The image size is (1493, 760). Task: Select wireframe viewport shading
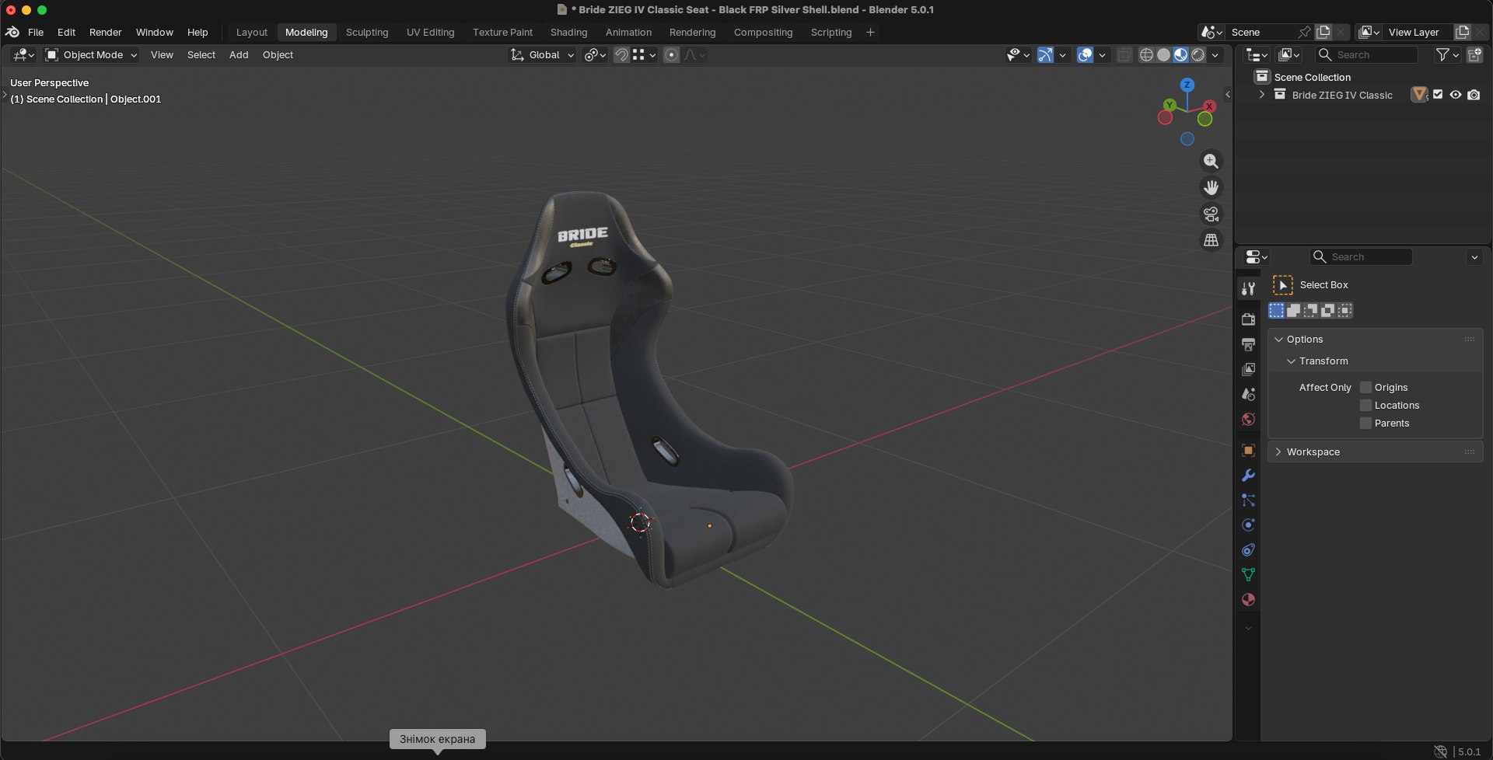coord(1146,54)
